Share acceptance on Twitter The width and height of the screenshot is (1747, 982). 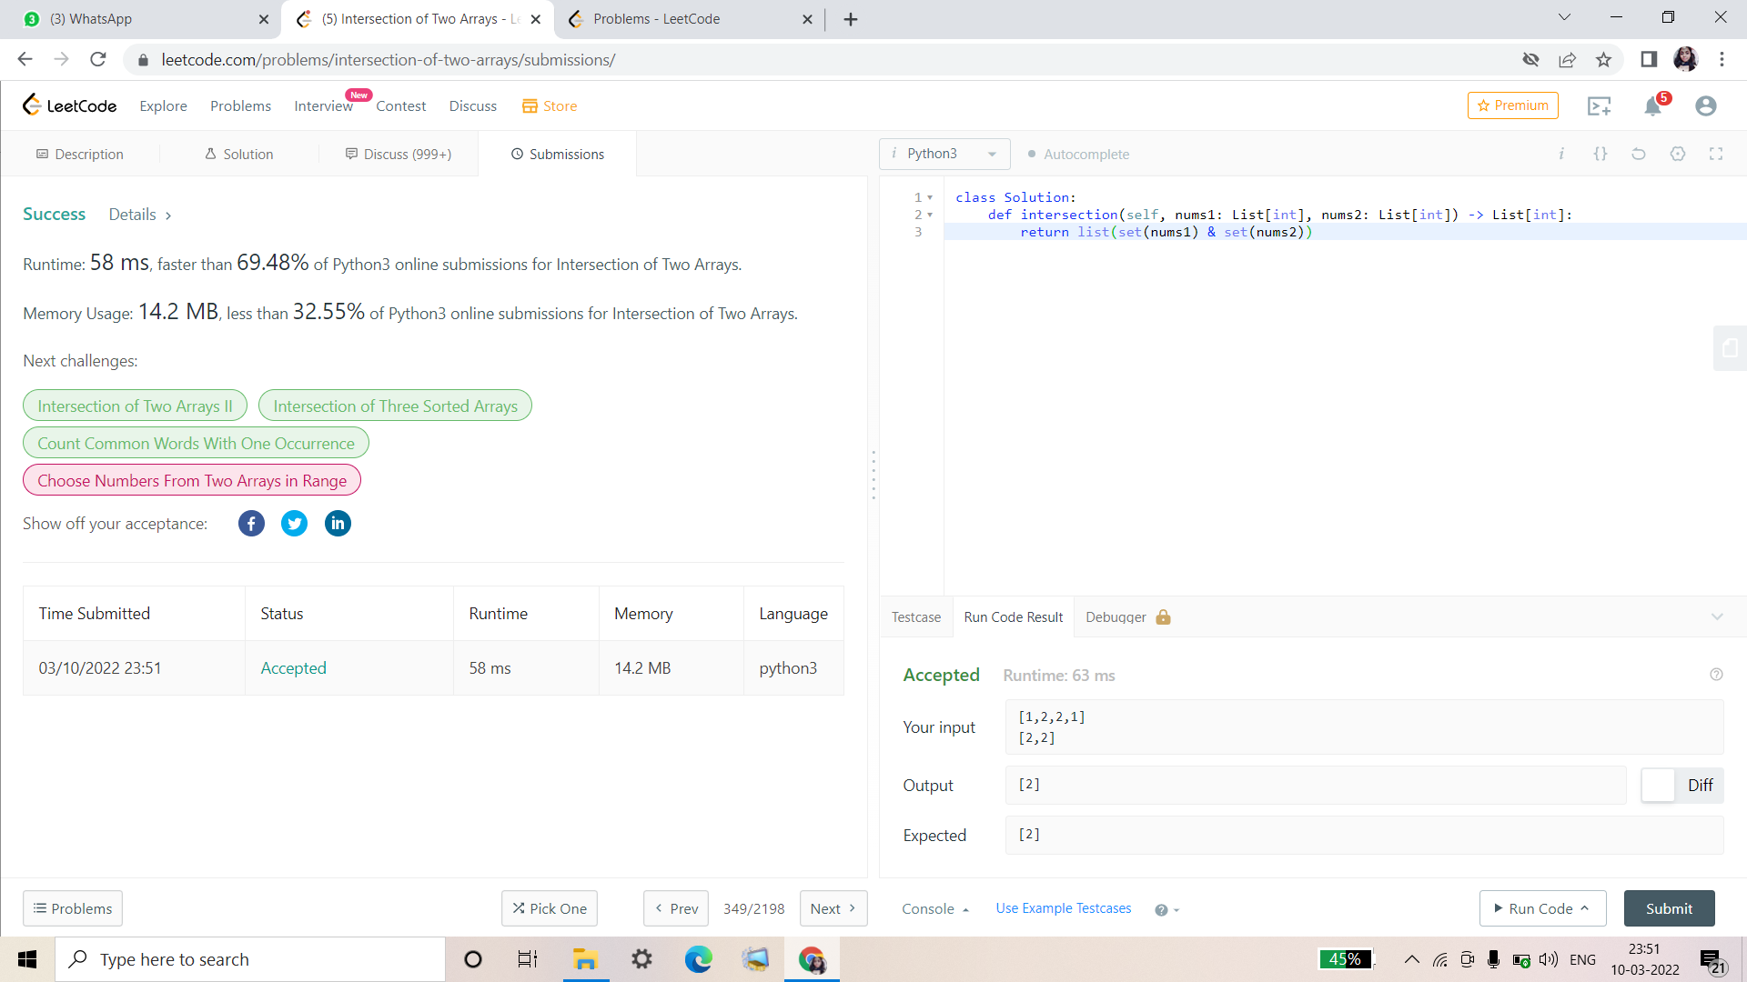tap(294, 524)
